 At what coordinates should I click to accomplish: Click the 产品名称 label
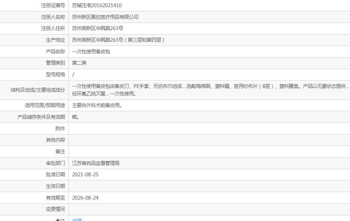56,51
